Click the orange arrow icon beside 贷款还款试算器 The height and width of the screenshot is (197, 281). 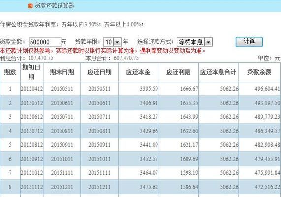31,6
